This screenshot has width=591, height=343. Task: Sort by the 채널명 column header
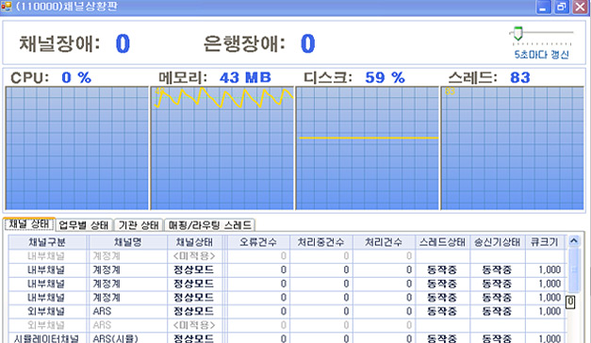click(x=128, y=242)
